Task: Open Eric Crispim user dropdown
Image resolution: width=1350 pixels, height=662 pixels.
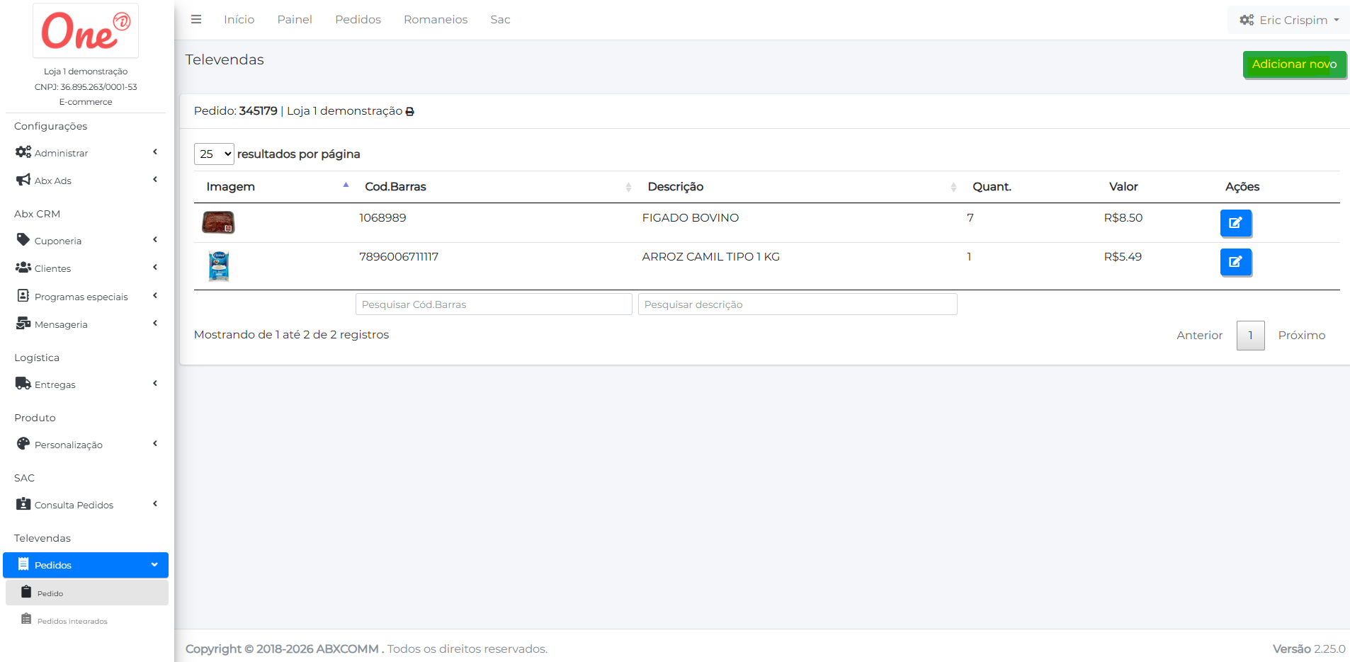Action: (x=1289, y=20)
